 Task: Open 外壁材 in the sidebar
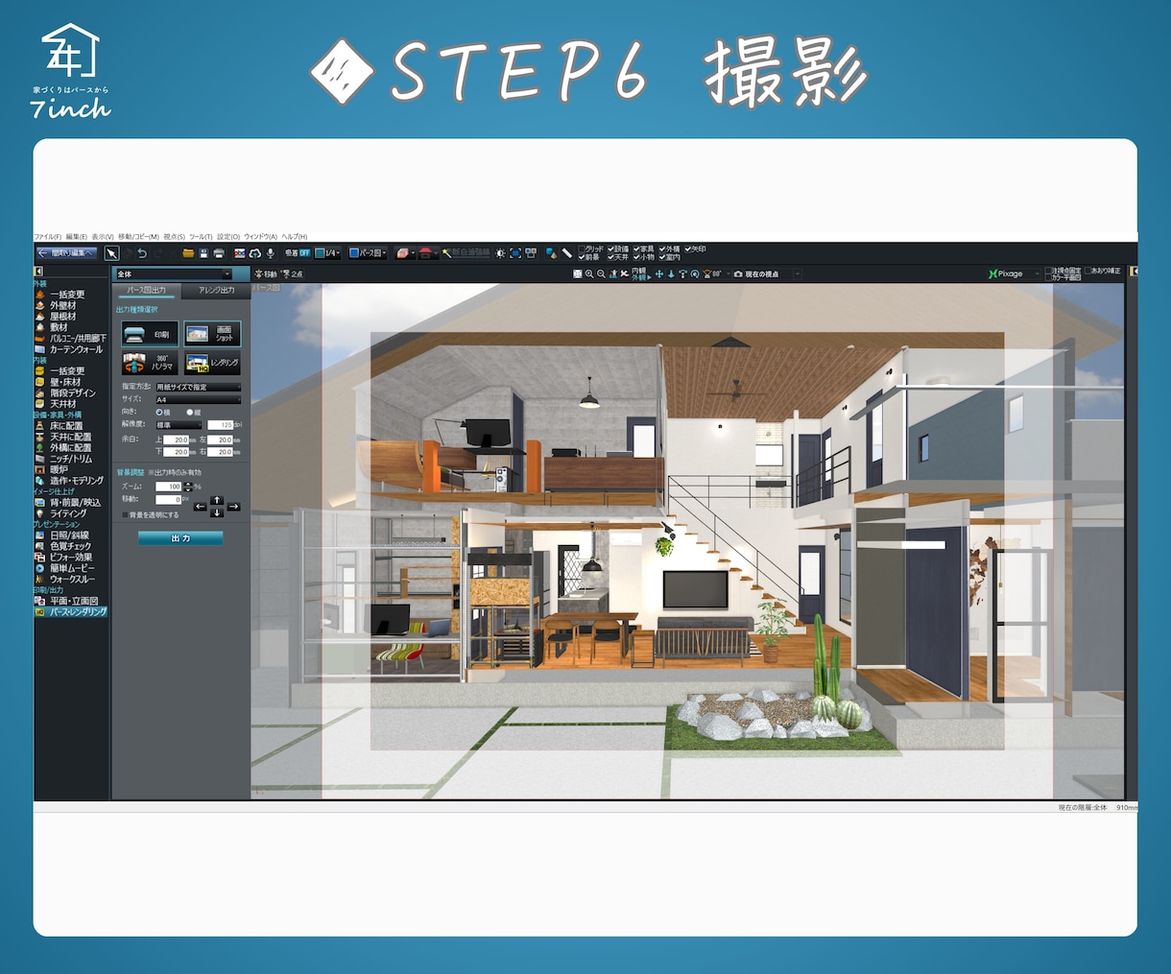pyautogui.click(x=62, y=305)
